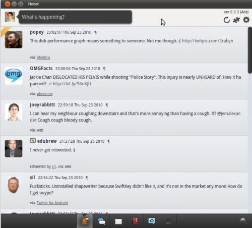Click timestamp 23:00:04 Thu Sep 23 2010
This screenshot has height=228, width=252.
pos(78,69)
